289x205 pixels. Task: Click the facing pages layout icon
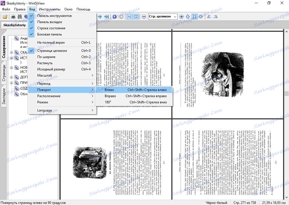[136, 17]
